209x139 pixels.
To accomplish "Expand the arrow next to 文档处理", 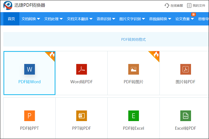I will click(x=61, y=19).
